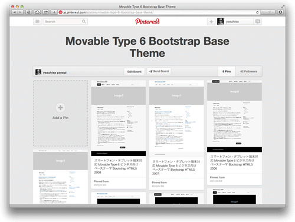Viewport: 295px width, 222px height.
Task: Select the 43 Followers tab
Action: coord(248,71)
